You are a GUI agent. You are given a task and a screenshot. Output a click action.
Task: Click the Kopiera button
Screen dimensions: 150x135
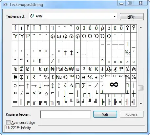[x=132, y=114]
